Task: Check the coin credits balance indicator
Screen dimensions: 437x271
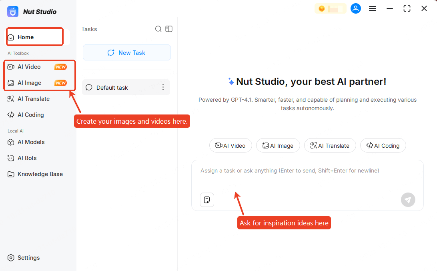Action: coord(331,8)
